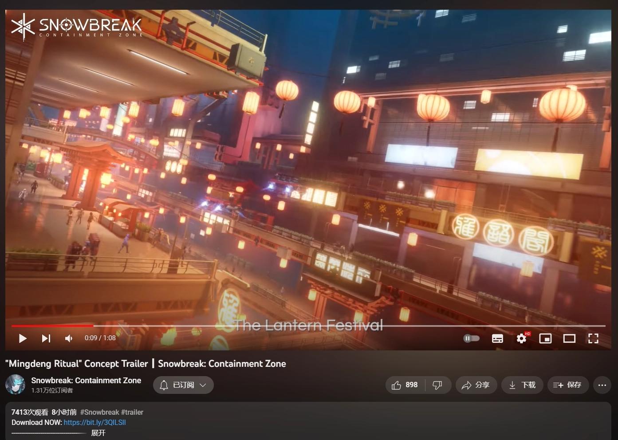Toggle the autoplay switch
The image size is (618, 440).
472,338
